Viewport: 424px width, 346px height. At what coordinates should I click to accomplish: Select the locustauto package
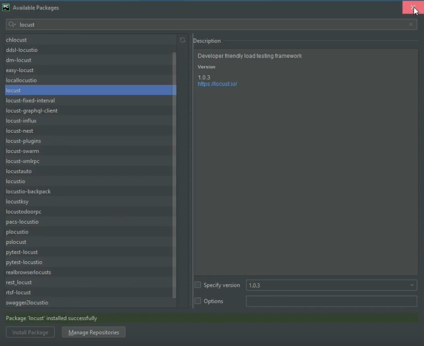(x=91, y=171)
